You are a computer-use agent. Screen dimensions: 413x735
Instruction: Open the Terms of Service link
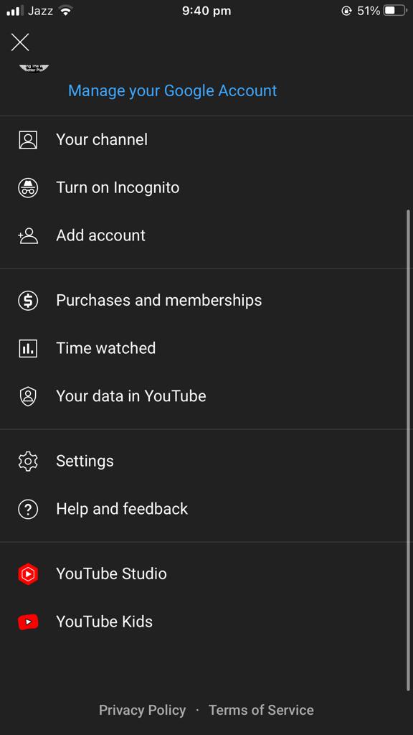click(261, 710)
